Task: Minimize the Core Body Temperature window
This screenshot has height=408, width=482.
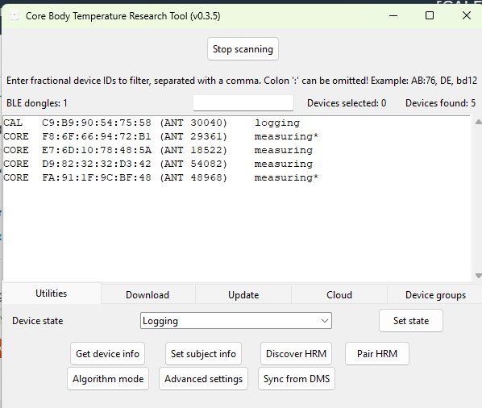Action: (393, 15)
